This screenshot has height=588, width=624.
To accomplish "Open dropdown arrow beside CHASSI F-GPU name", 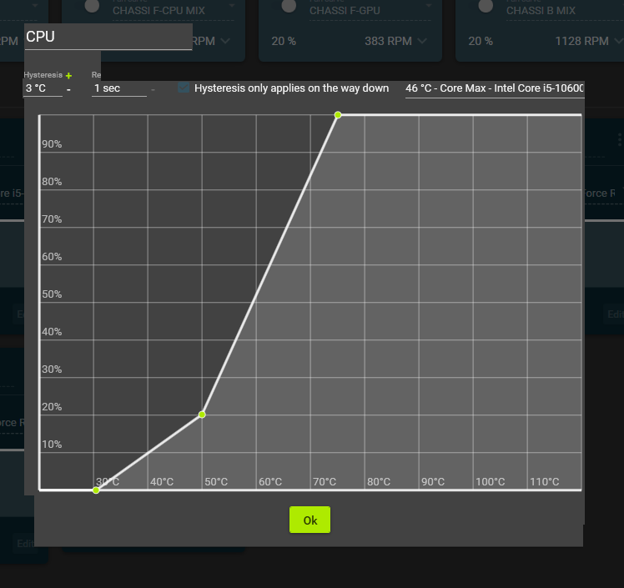I will click(x=429, y=6).
